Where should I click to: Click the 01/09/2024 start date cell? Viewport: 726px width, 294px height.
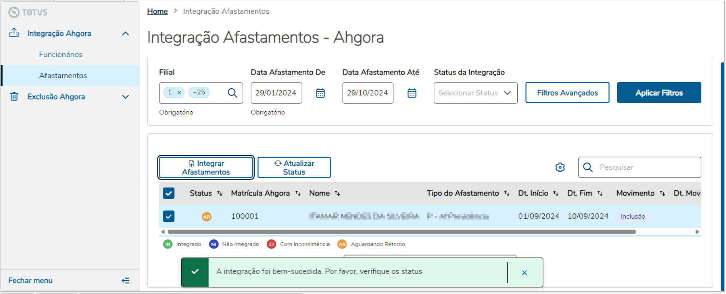click(x=539, y=216)
